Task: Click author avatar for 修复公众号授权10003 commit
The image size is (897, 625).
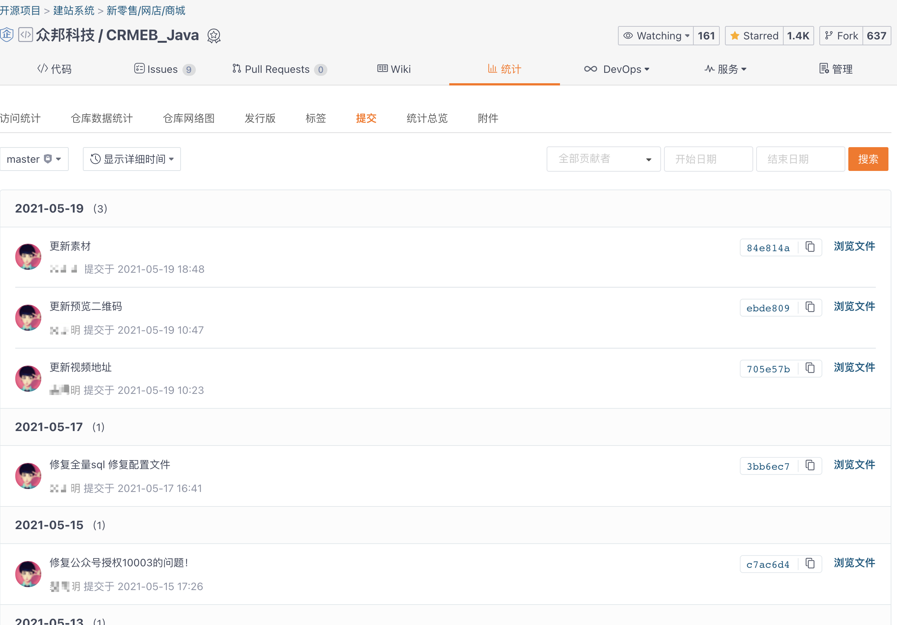Action: [x=28, y=574]
